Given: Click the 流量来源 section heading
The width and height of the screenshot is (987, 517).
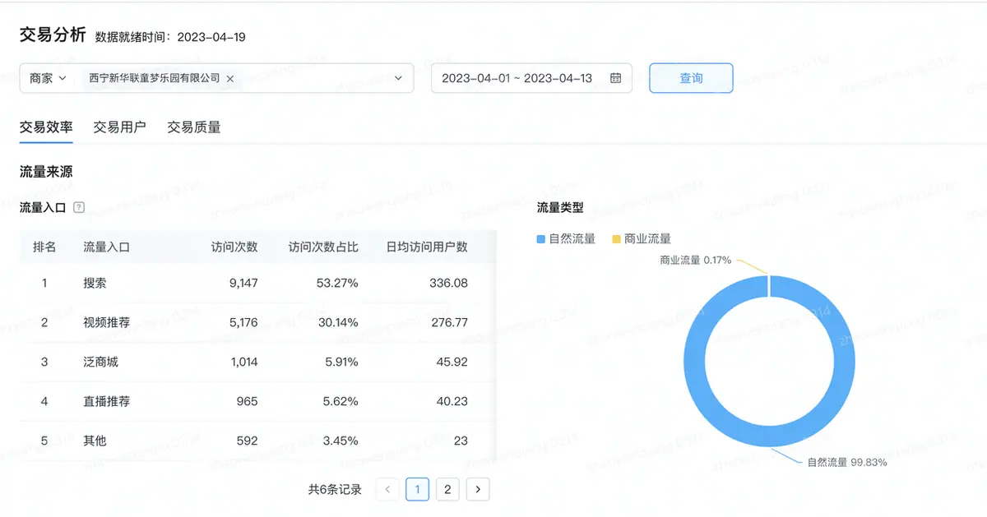Looking at the screenshot, I should click(x=46, y=172).
